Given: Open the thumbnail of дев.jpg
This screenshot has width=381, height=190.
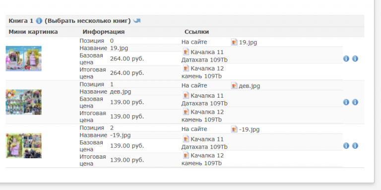Looking at the screenshot, I should coord(24,102).
